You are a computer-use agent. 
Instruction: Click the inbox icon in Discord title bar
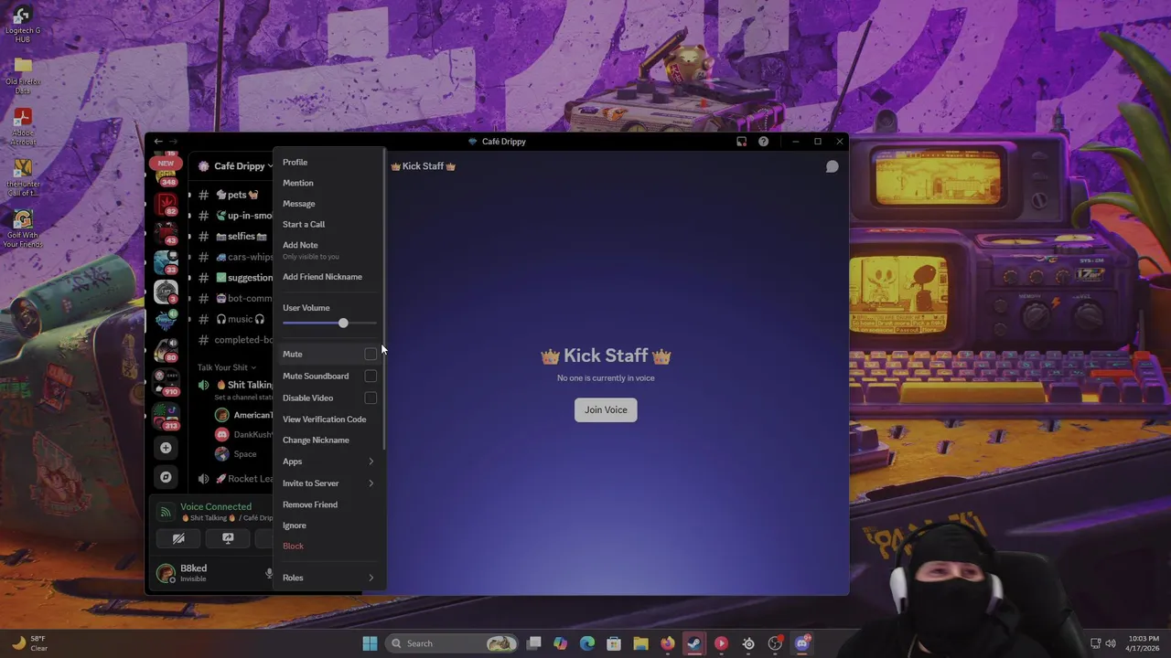tap(741, 142)
